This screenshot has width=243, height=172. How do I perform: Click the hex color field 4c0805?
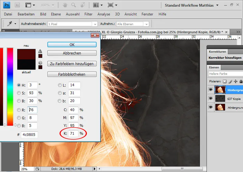point(29,134)
